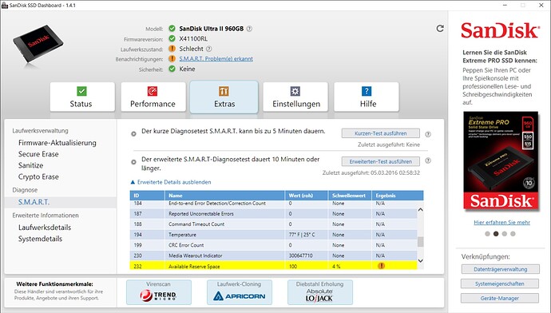Viewport: 551px width, 313px height.
Task: Select the Available Reserve Space row
Action: (x=273, y=266)
